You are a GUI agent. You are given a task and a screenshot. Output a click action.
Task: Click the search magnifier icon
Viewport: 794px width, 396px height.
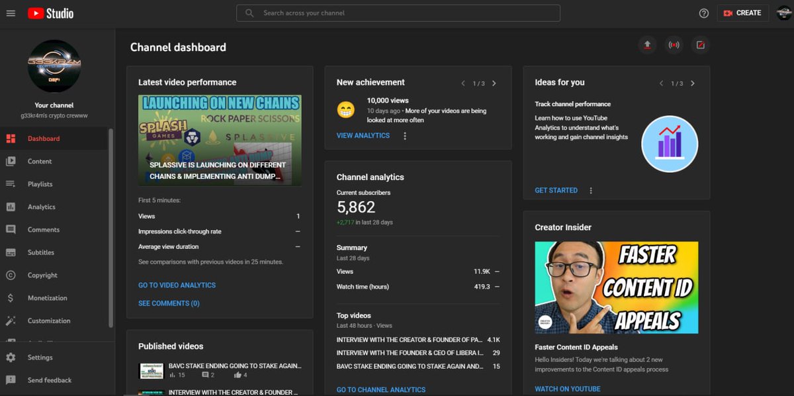pyautogui.click(x=249, y=13)
